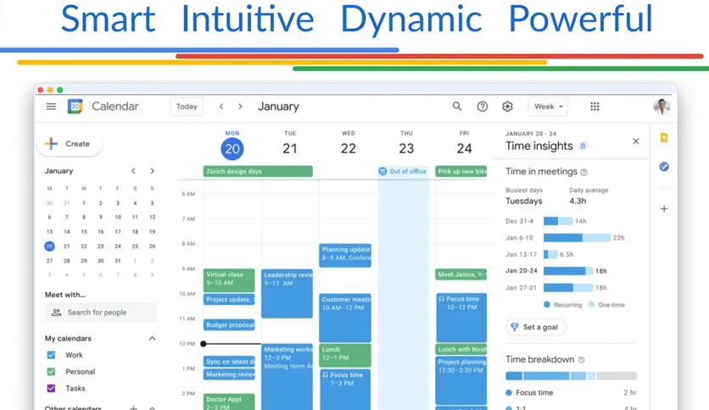Viewport: 709px width, 410px height.
Task: Click the Today button
Action: pyautogui.click(x=187, y=107)
